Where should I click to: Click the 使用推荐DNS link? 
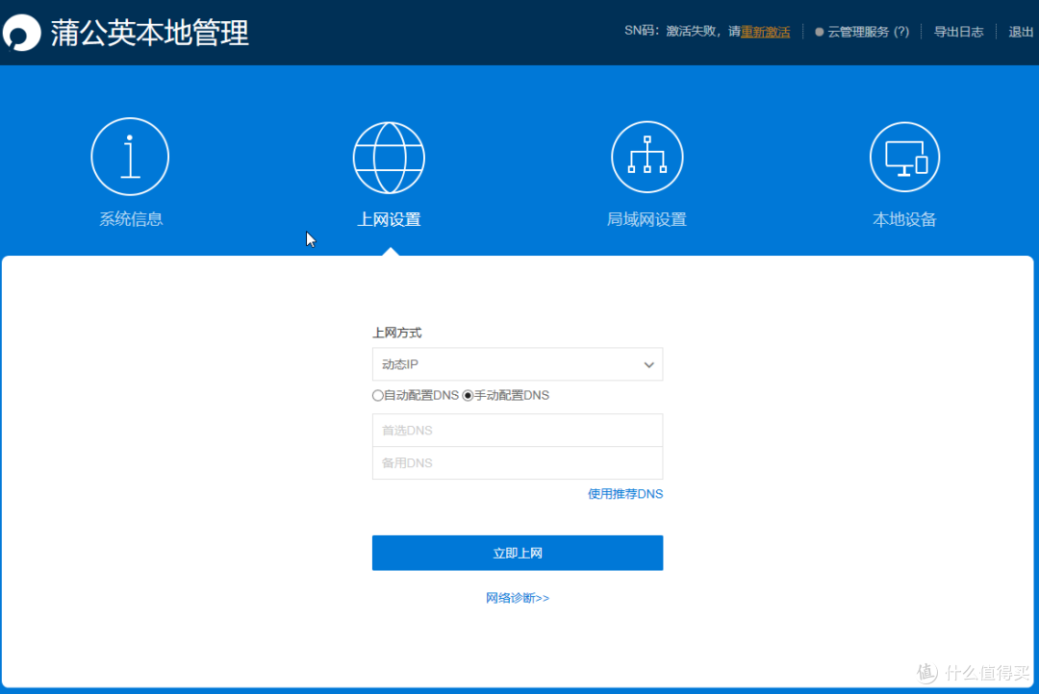tap(625, 494)
